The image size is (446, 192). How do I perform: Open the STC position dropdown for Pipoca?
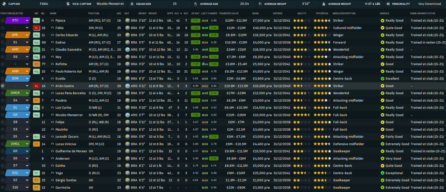click(27, 20)
